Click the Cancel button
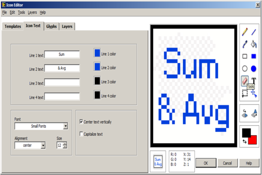 (227, 163)
